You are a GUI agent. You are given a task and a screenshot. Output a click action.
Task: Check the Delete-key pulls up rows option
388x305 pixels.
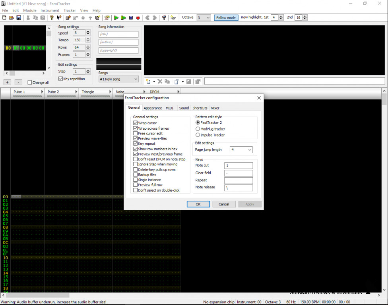(x=135, y=169)
